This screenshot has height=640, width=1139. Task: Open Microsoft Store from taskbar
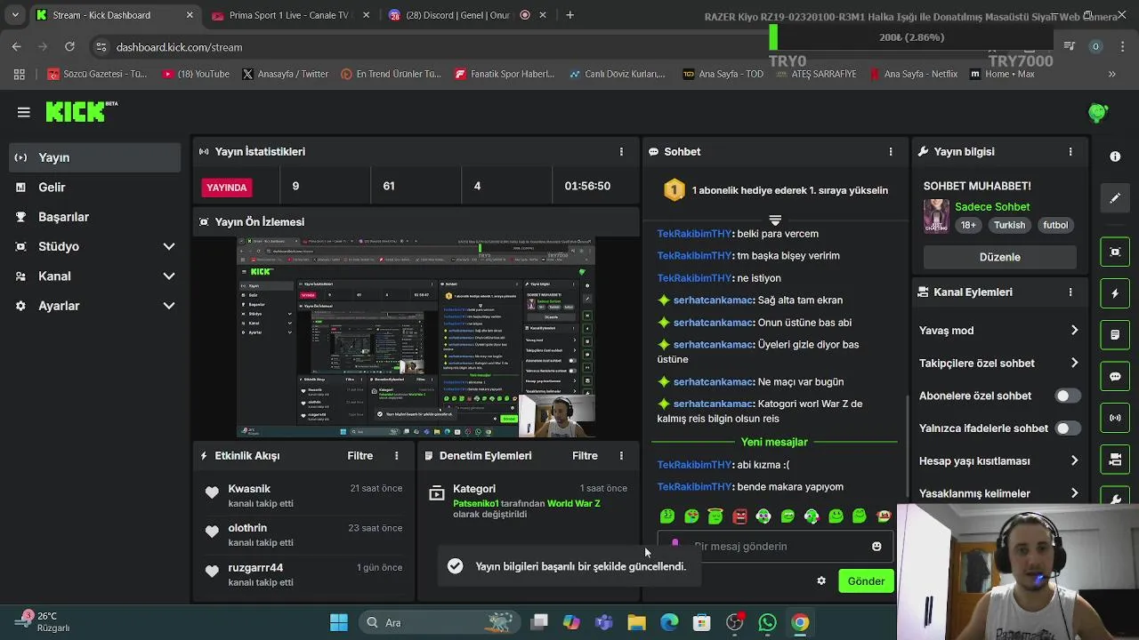point(702,622)
